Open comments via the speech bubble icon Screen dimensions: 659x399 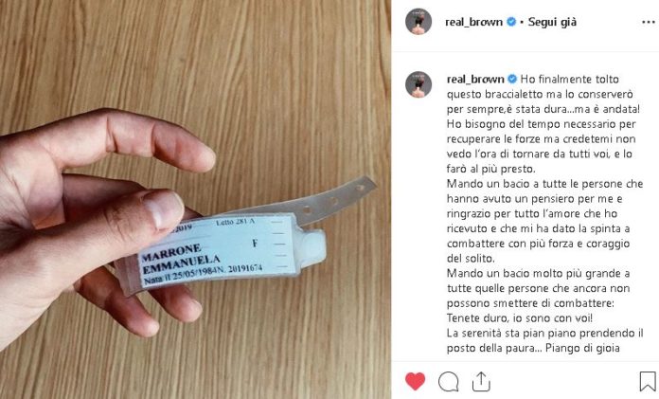(x=448, y=382)
